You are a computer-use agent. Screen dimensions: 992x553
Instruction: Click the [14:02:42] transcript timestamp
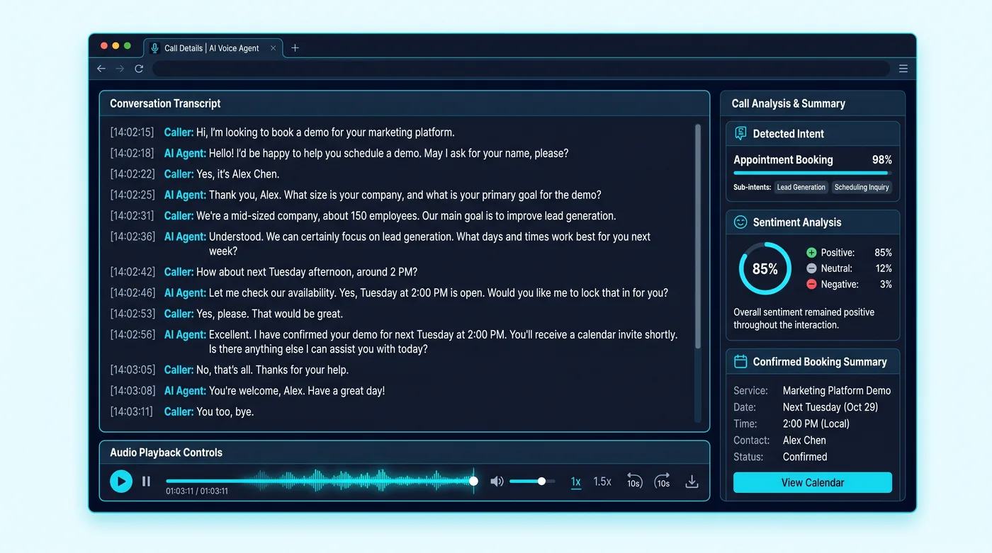[x=132, y=272]
